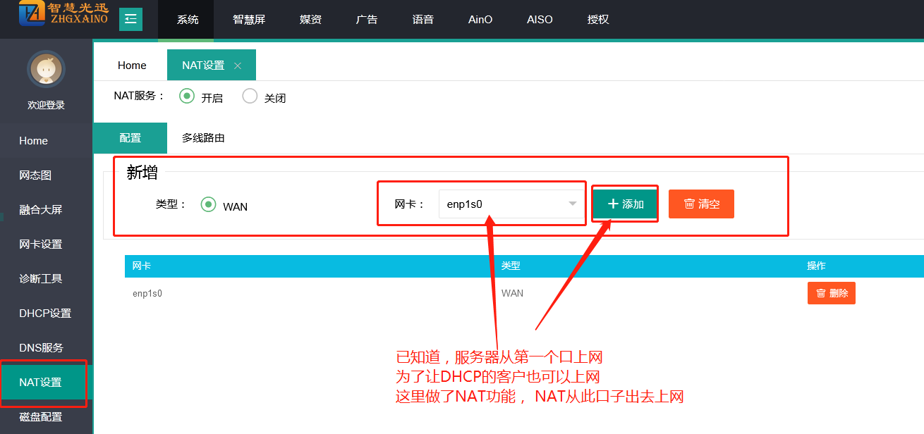924x434 pixels.
Task: Disable NAT service with 关闭 radio
Action: click(x=250, y=97)
